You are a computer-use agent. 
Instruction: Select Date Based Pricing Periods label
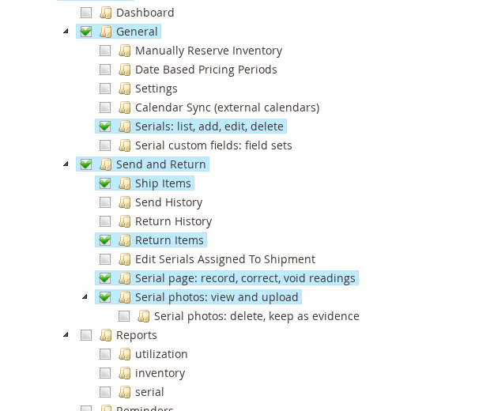tap(206, 70)
